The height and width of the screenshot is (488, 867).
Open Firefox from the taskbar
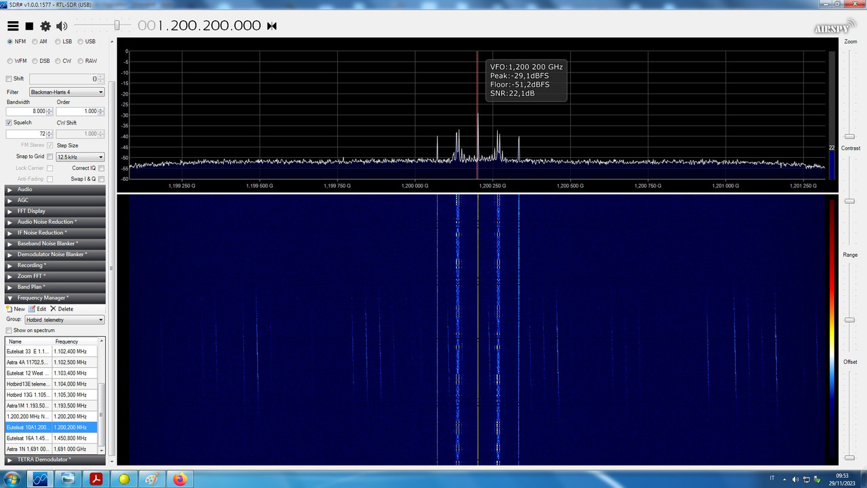click(x=179, y=479)
